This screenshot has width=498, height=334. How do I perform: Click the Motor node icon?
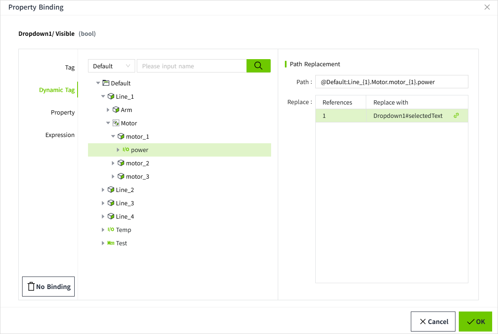click(116, 123)
